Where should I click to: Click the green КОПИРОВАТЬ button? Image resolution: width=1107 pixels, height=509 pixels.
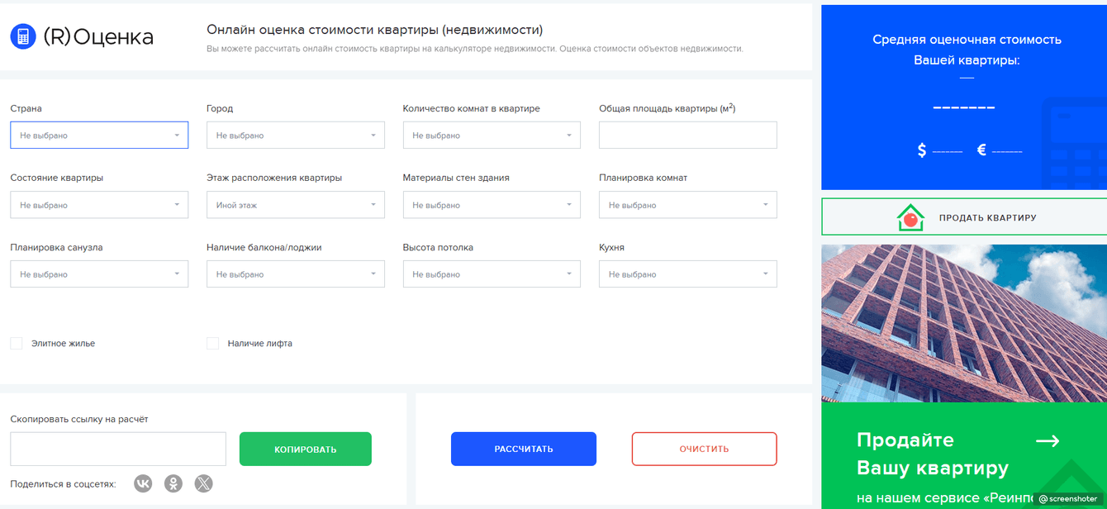coord(306,449)
